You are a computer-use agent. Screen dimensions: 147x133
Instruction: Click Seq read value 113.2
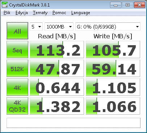point(57,50)
